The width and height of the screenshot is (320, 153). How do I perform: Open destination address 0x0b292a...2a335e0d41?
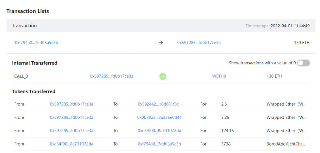point(159,118)
